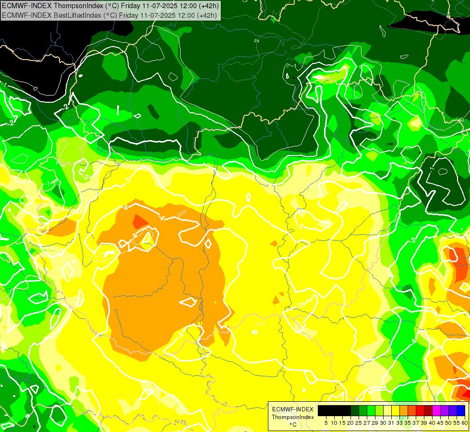
Task: Click the purple 45-50 legend swatch
Action: point(445,410)
